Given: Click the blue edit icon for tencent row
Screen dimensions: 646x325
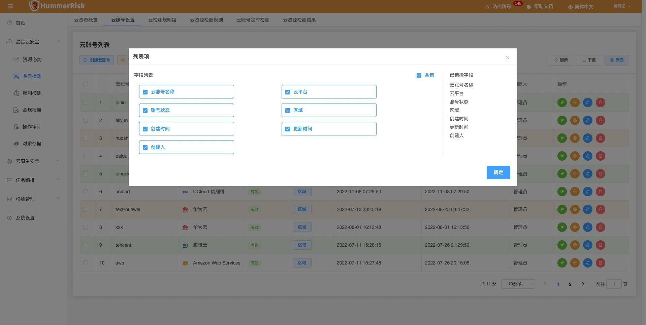Looking at the screenshot, I should click(587, 245).
